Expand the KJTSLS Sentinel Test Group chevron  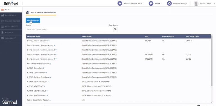pyautogui.click(x=51, y=77)
